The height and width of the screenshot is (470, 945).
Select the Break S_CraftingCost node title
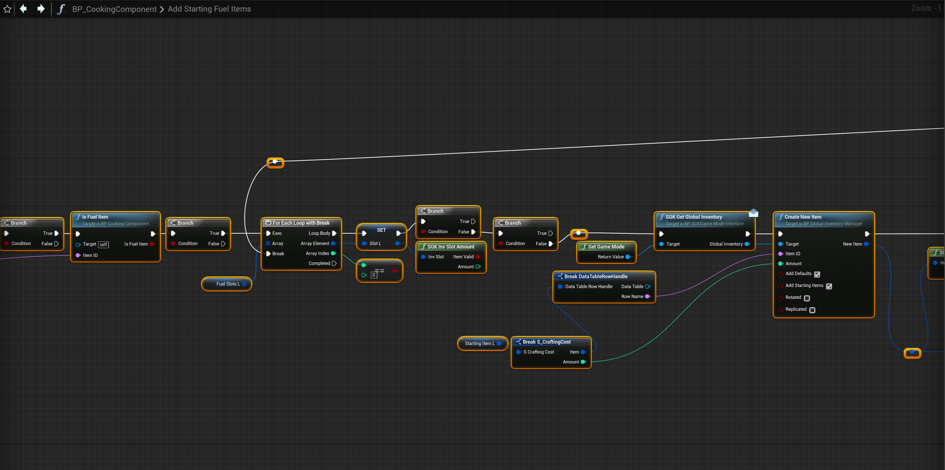coord(546,342)
